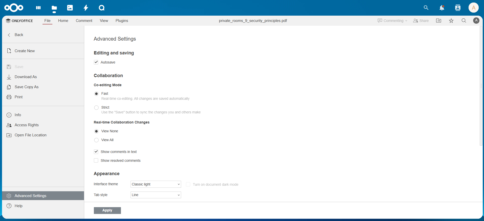Toggle Turn on document dark mode checkbox
Viewport: 484px width, 221px height.
point(188,184)
